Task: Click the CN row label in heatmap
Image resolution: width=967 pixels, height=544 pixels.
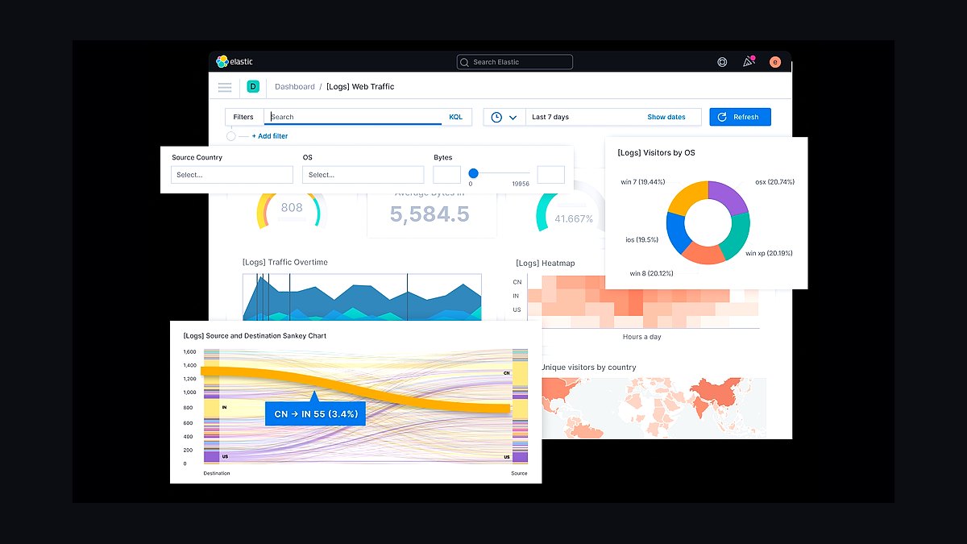Action: 517,282
